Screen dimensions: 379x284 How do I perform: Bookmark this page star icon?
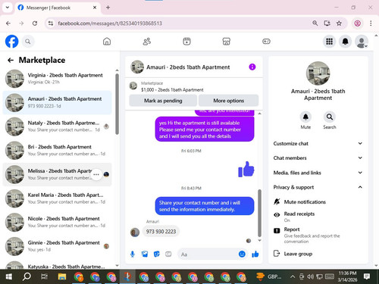pyautogui.click(x=339, y=23)
